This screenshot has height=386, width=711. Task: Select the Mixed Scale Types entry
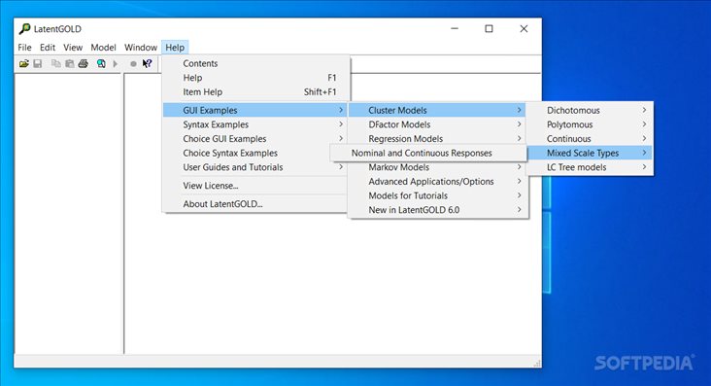[x=590, y=153]
